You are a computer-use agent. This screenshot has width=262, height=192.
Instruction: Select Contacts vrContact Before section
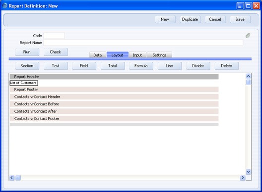(x=114, y=104)
